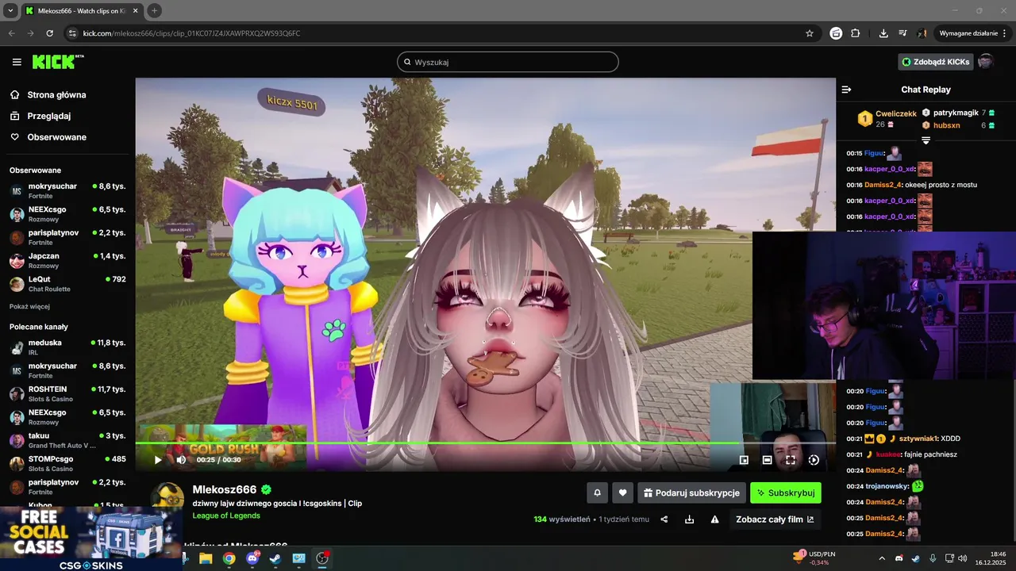The image size is (1016, 571).
Task: Click the green Subskrybuj button
Action: pyautogui.click(x=786, y=492)
